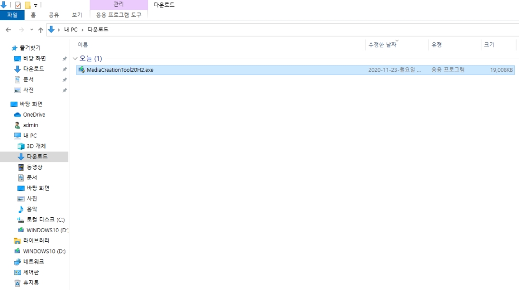519x290 pixels.
Task: Click the 동영상 film icon
Action: pos(21,167)
